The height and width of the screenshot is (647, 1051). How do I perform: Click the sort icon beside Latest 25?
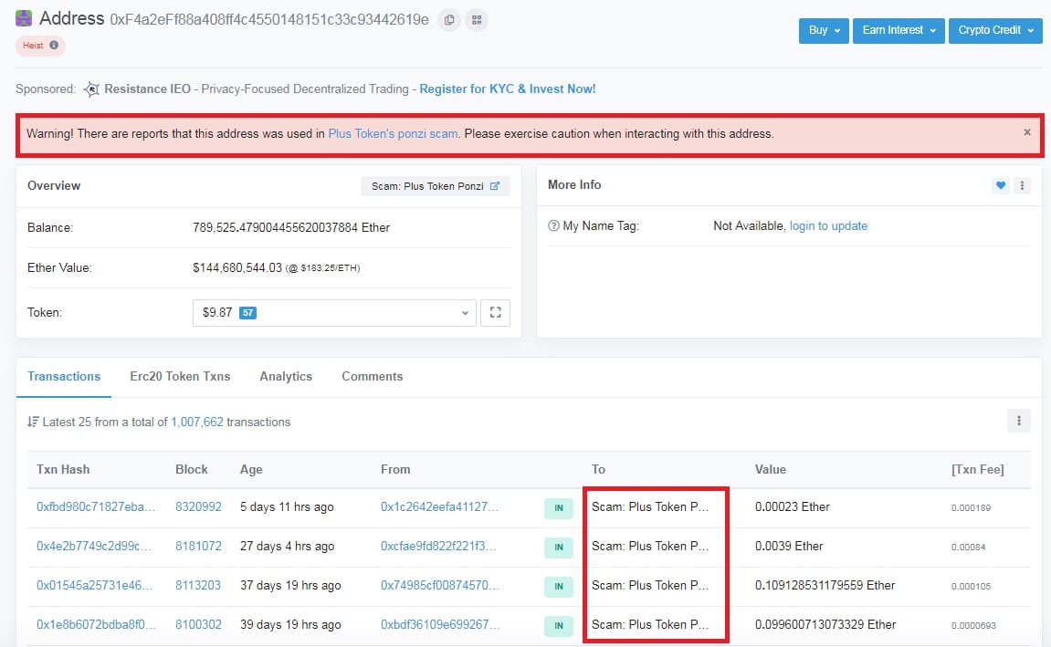tap(33, 422)
